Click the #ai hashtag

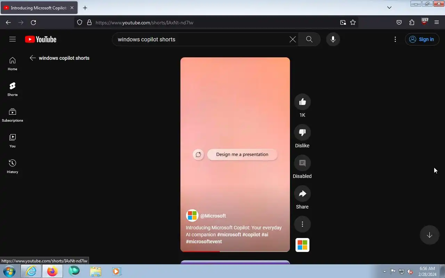coord(265,235)
